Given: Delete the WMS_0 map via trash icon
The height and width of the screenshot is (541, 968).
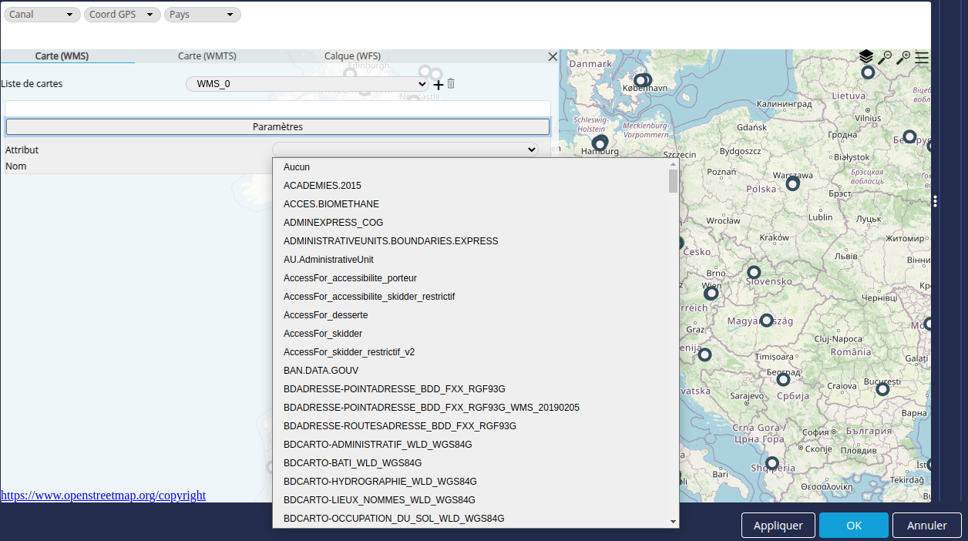Looking at the screenshot, I should click(x=451, y=83).
